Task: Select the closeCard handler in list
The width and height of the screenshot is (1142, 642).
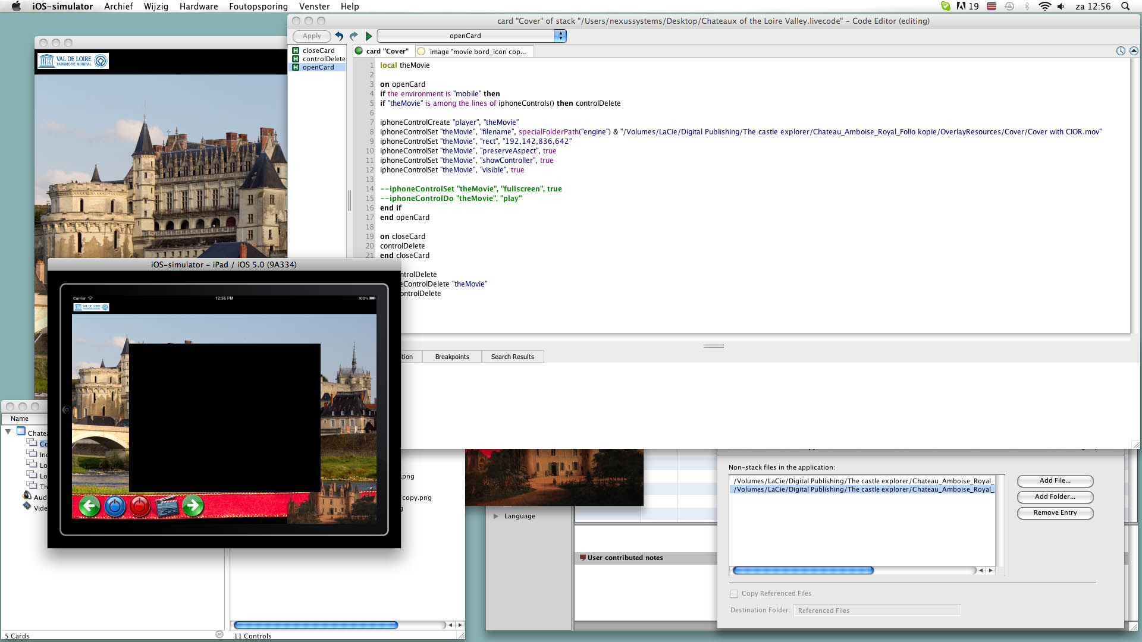Action: coord(318,51)
